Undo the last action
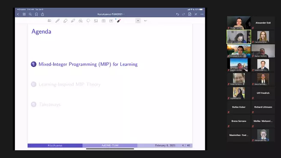This screenshot has width=281, height=158. [x=177, y=14]
